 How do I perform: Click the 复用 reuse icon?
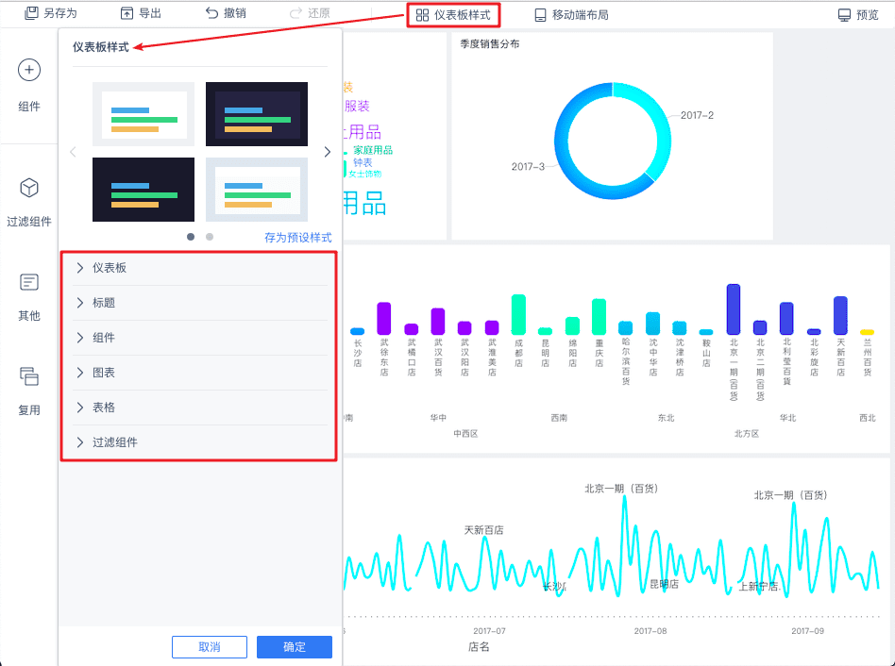pyautogui.click(x=29, y=376)
